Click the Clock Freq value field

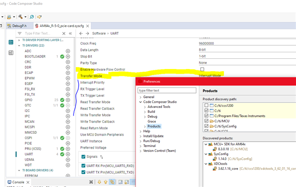[x=247, y=44]
